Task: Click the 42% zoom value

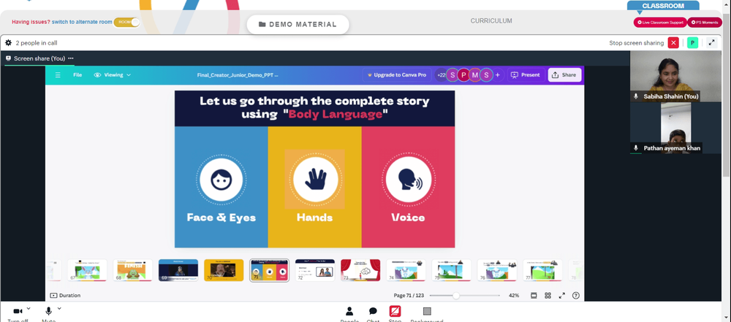Action: point(514,296)
